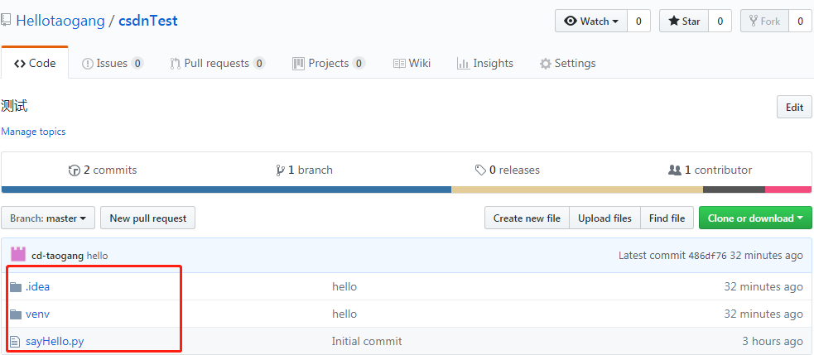Click the forks count beside Fork
Viewport: 814px width, 355px height.
click(800, 22)
